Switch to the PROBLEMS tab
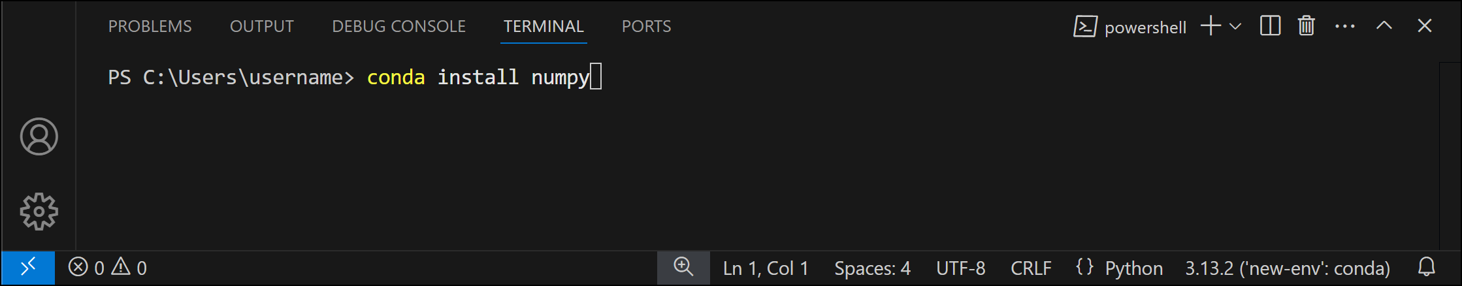Viewport: 1462px width, 286px height. (x=150, y=26)
